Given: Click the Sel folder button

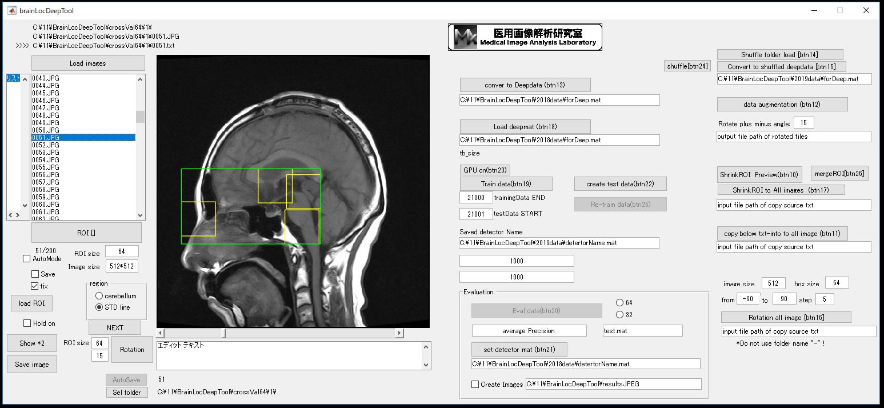Looking at the screenshot, I should [x=127, y=393].
